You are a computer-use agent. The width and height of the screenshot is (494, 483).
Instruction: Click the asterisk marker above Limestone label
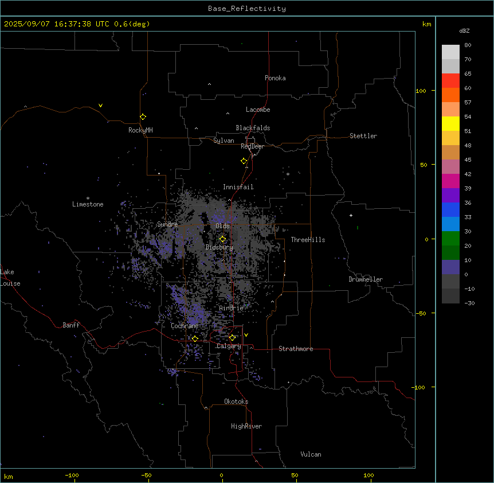coord(88,198)
